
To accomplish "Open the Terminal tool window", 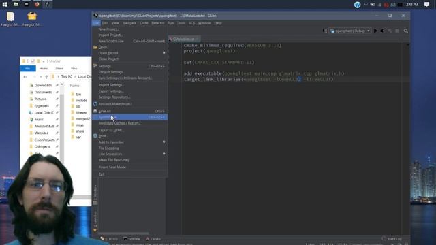I will pos(131,239).
